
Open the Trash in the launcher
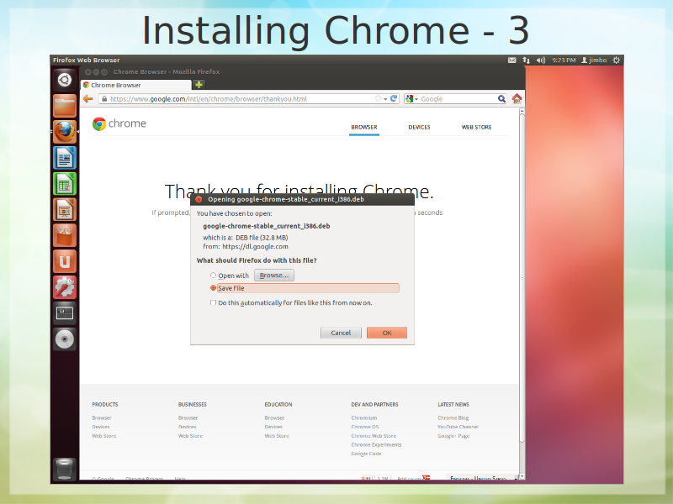tap(65, 469)
